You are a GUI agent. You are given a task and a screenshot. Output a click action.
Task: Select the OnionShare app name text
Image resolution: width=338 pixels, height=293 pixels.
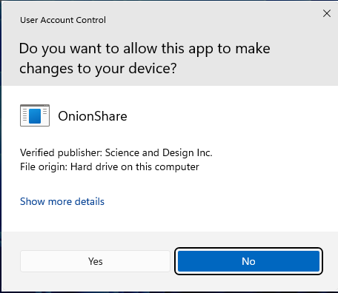93,116
